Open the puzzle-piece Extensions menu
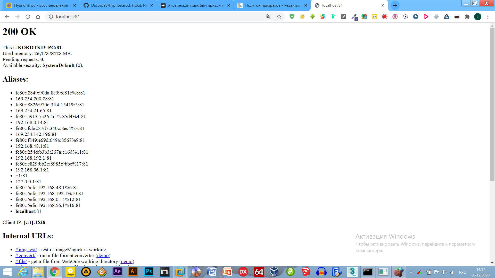495x278 pixels. pyautogui.click(x=467, y=17)
